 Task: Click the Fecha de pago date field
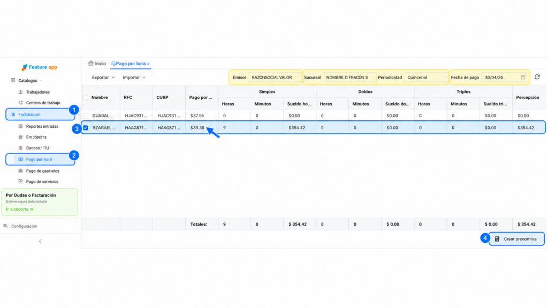coord(504,78)
